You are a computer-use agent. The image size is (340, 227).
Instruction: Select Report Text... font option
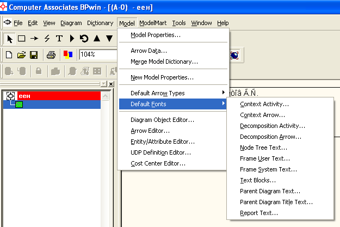[x=280, y=213]
